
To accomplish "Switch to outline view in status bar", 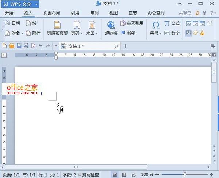I will [124, 174].
